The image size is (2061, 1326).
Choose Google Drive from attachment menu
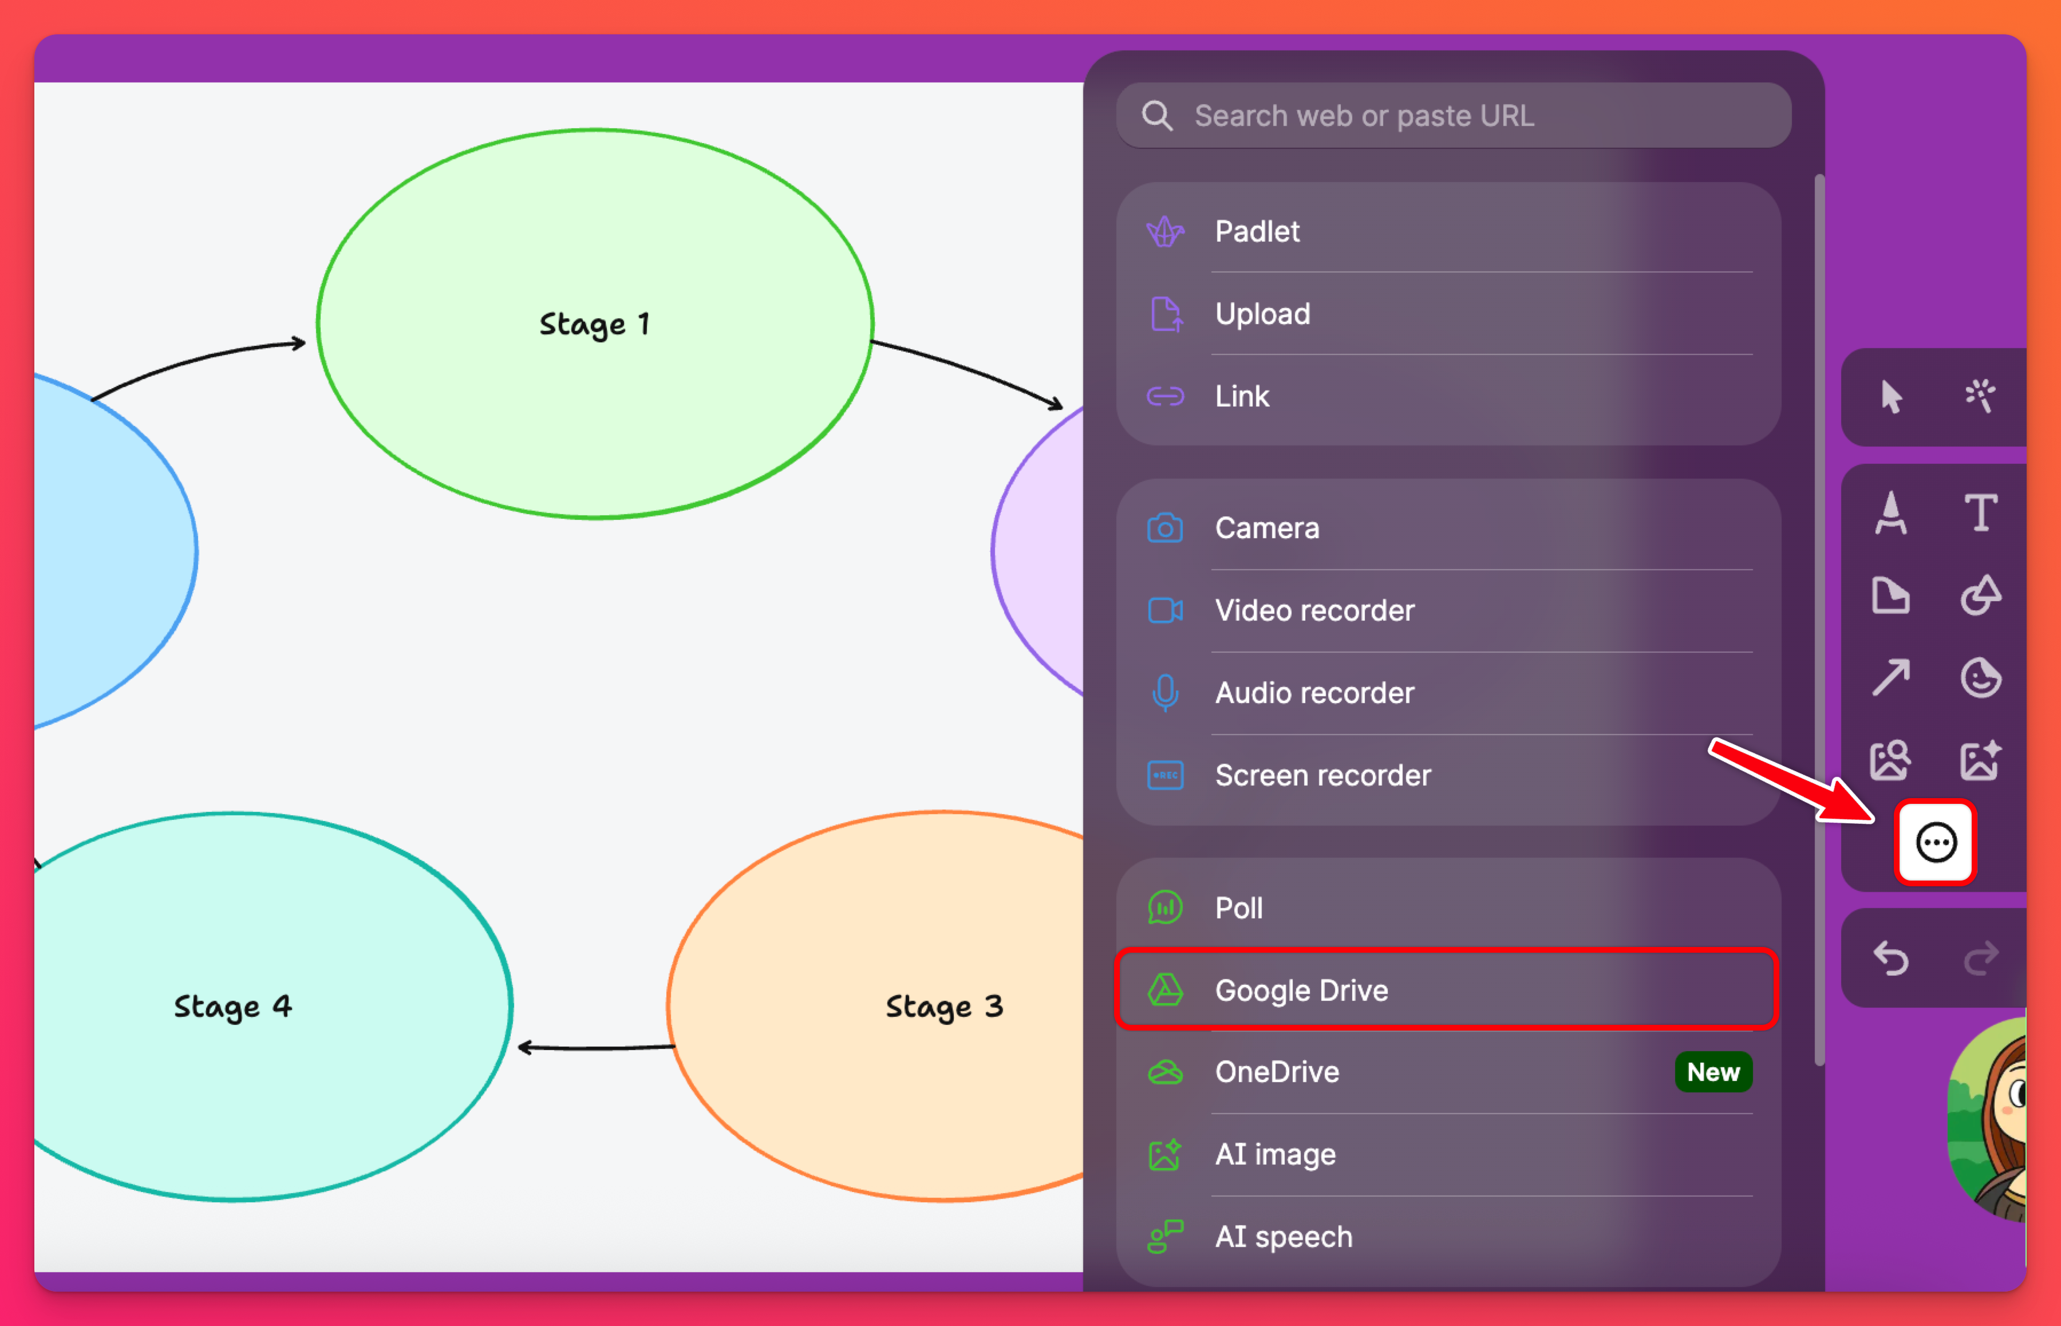point(1446,990)
